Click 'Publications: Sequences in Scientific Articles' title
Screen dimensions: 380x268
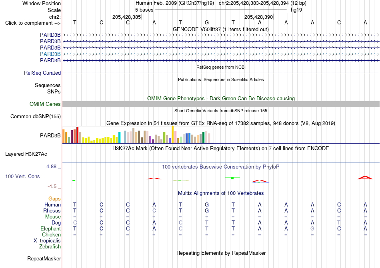(221, 79)
